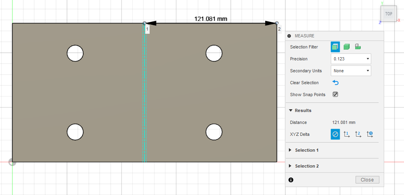Collapse the Results section

click(x=291, y=110)
